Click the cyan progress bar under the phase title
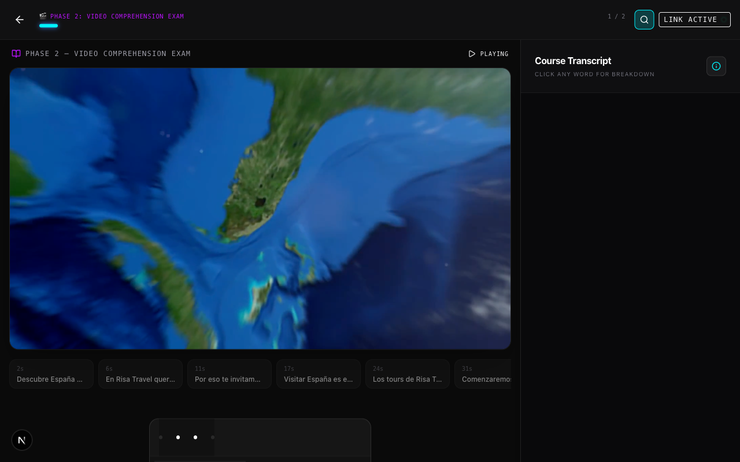The height and width of the screenshot is (462, 740). [x=49, y=25]
